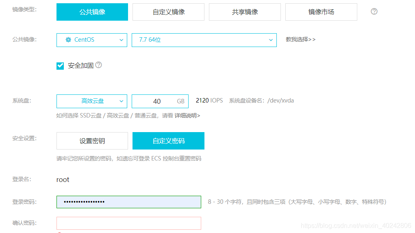This screenshot has width=415, height=233.
Task: Open the 教我选择>> help link
Action: coord(300,39)
